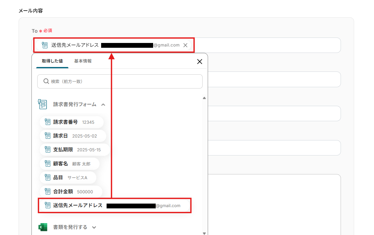Focus the 検索（前方一致）search field
Screen dimensions: 374x235
120,81
